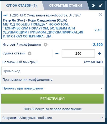Expand the Сохранить/Загрузить события section
The height and width of the screenshot is (124, 107).
click(x=53, y=118)
